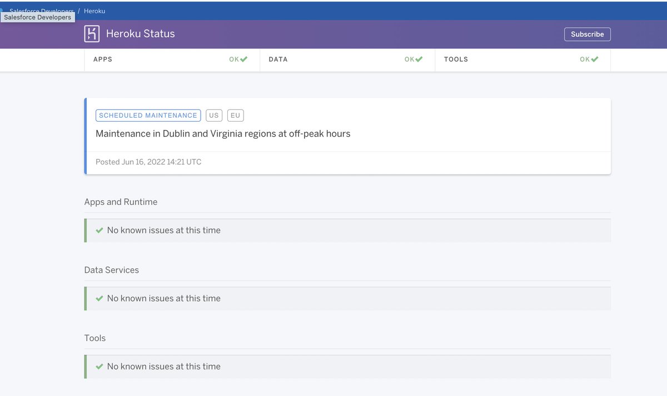Select the TOOLS status tab
The image size is (667, 396).
523,59
